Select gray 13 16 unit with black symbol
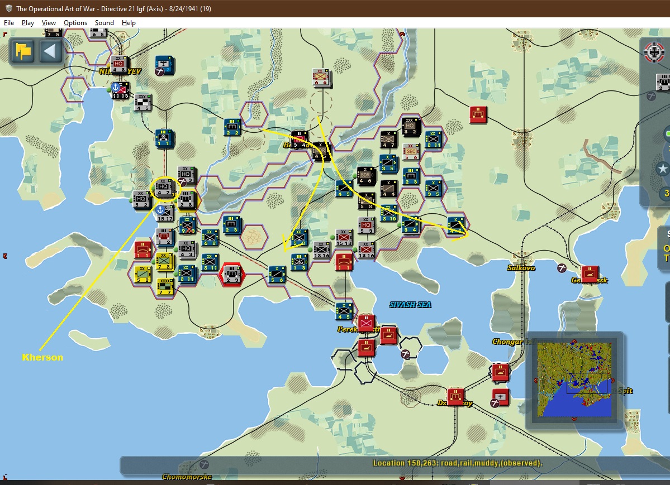 322,250
